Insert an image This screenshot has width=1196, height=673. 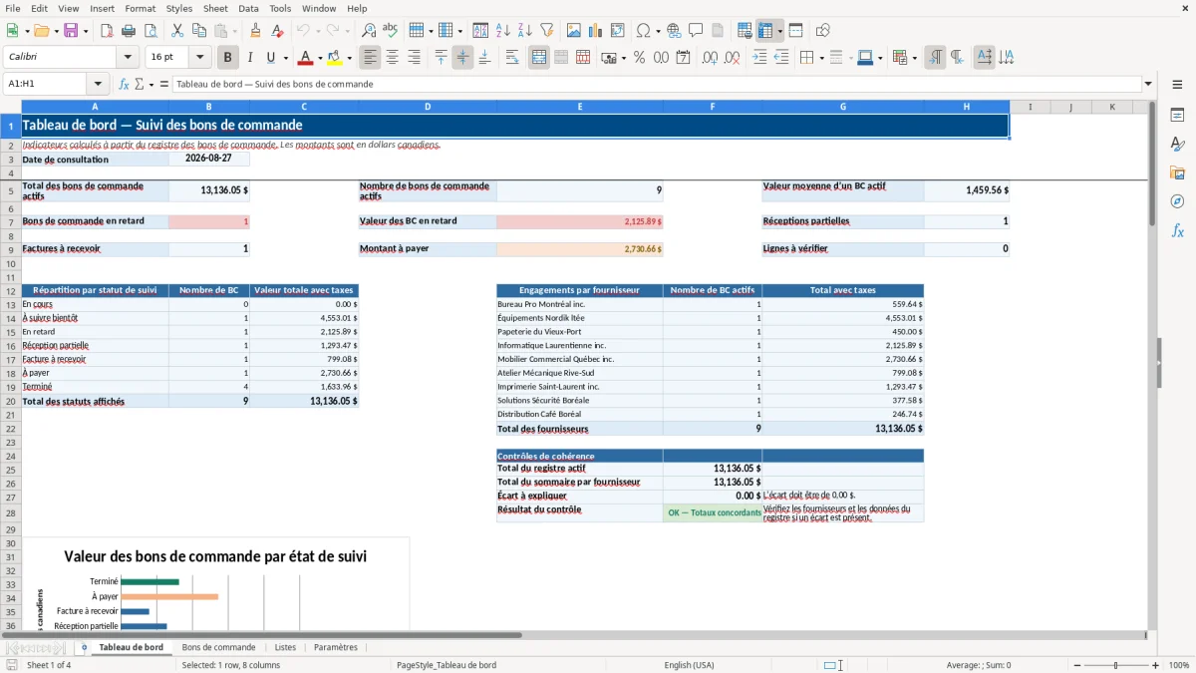point(574,31)
